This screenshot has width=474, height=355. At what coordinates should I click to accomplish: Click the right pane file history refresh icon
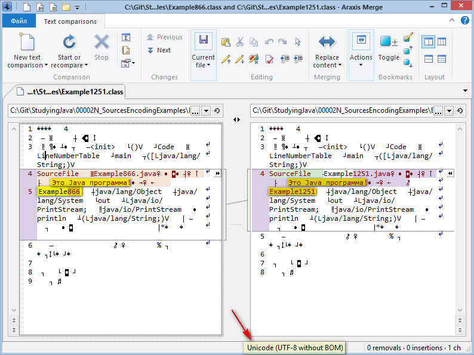pyautogui.click(x=460, y=111)
